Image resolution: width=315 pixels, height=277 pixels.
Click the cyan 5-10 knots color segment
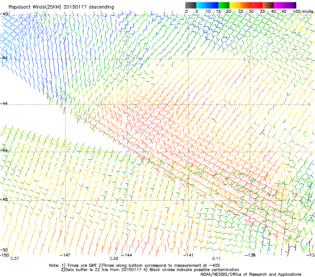[x=202, y=5]
